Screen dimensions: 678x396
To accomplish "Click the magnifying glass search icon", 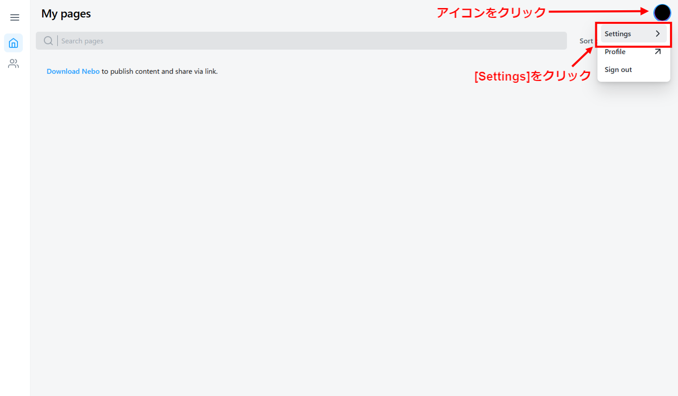I will point(48,41).
